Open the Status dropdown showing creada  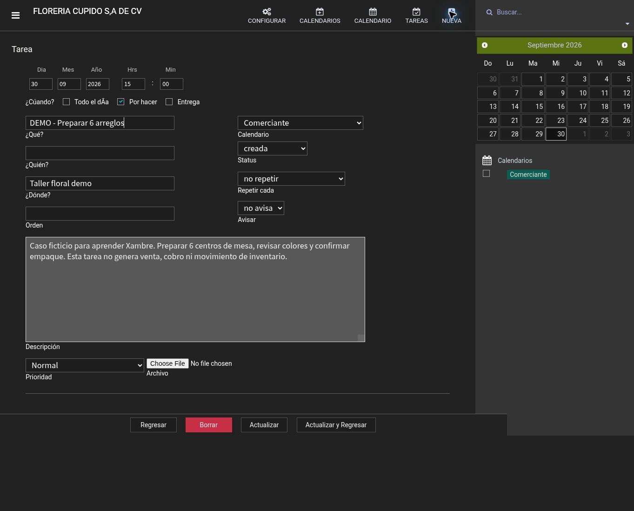click(273, 148)
